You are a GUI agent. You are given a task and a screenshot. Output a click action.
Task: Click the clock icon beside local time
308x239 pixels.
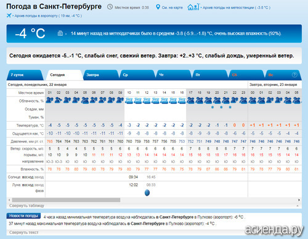click(x=110, y=7)
